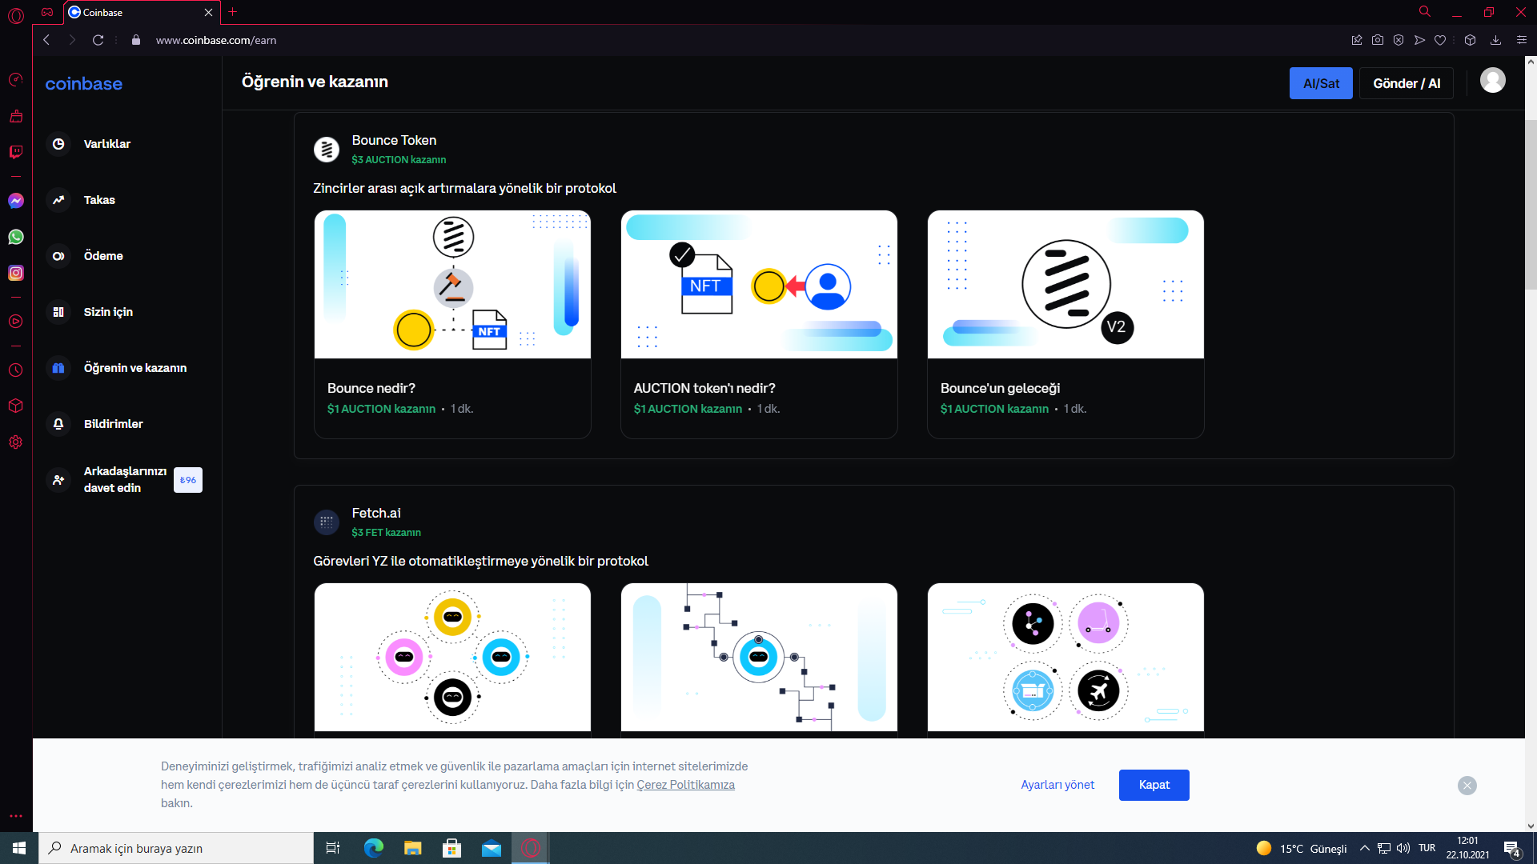1537x864 pixels.
Task: Click the Fetch.ai heading text
Action: (376, 513)
